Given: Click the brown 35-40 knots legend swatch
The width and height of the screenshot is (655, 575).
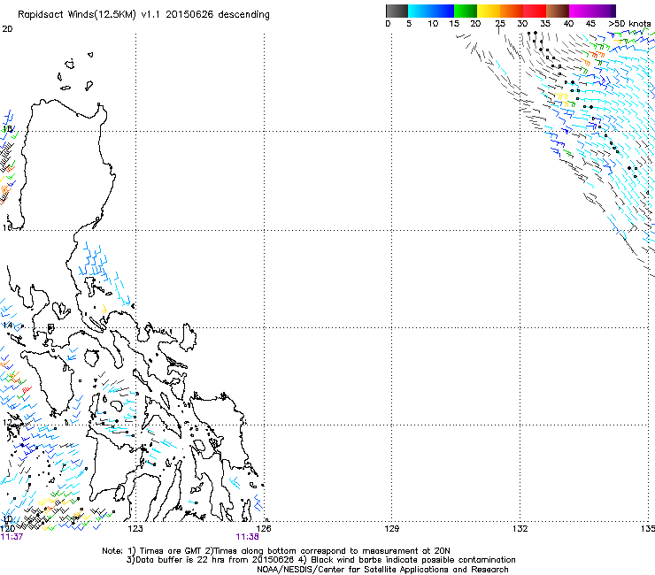Looking at the screenshot, I should (x=558, y=11).
